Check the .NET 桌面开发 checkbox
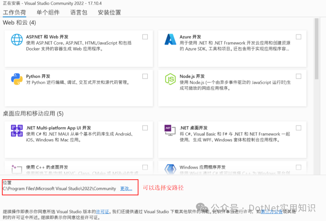 pos(299,128)
